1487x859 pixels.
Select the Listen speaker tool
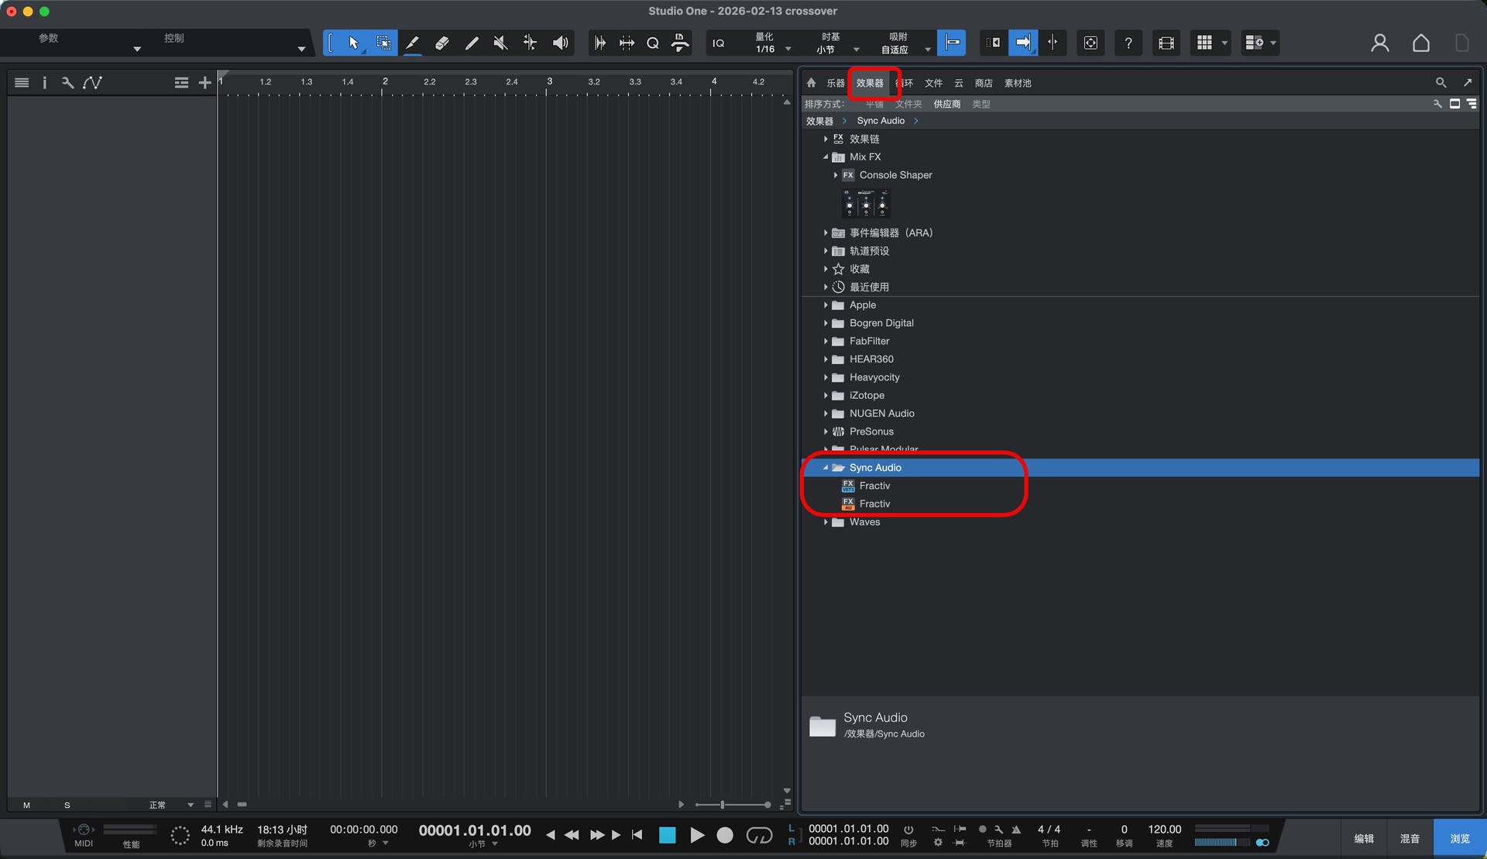[560, 43]
